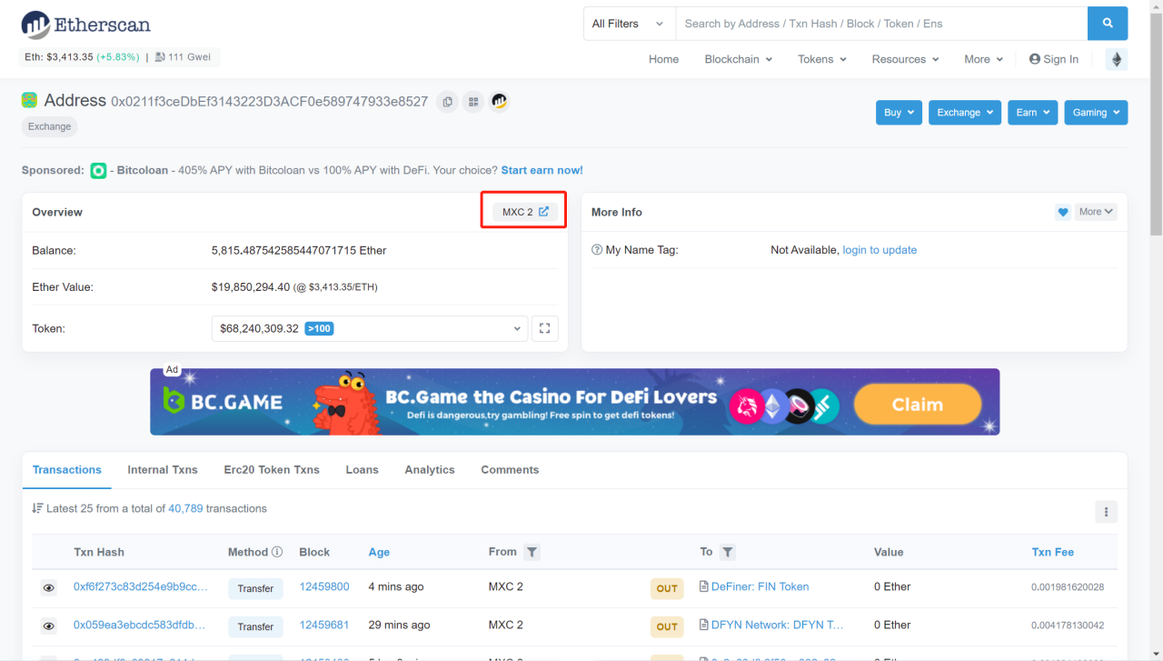1163x661 pixels.
Task: Preview transaction 0x059ea3ebcdc583dfdb via eye icon
Action: click(49, 626)
